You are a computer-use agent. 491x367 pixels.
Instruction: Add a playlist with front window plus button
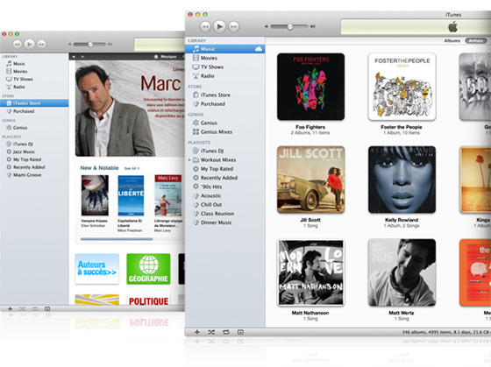[197, 332]
